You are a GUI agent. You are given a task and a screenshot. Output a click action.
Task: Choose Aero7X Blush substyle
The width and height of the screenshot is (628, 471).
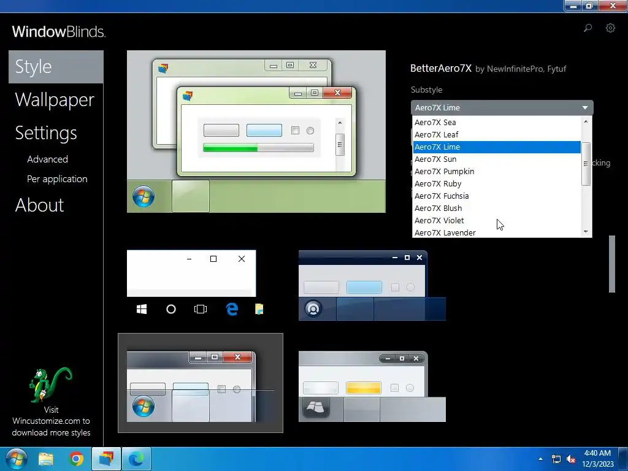click(x=497, y=209)
